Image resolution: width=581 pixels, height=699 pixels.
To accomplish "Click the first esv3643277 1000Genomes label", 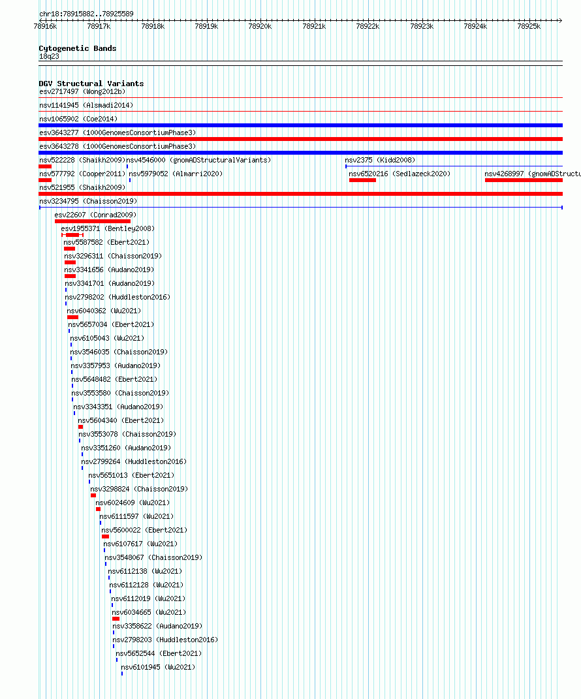I will 118,133.
